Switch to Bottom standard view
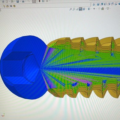The image size is (120, 120). [x=116, y=4]
